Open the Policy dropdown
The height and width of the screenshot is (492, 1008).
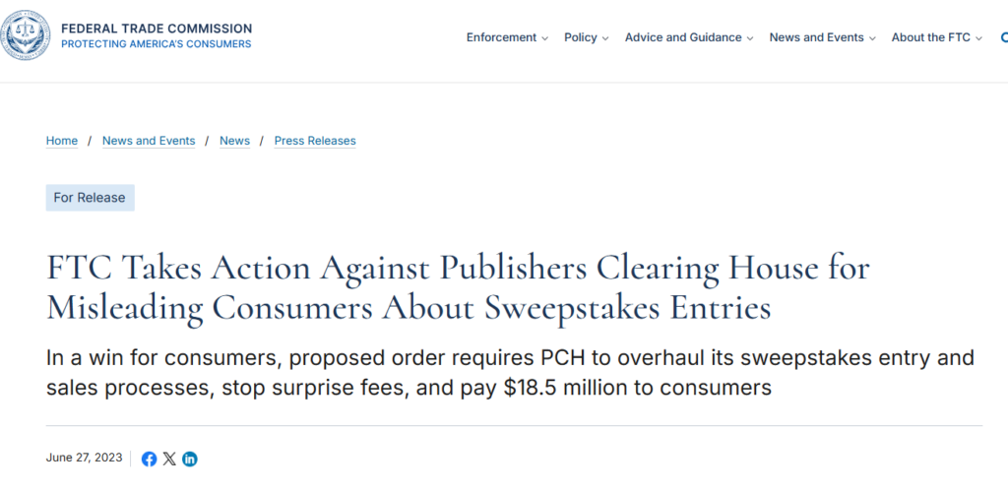tap(586, 37)
